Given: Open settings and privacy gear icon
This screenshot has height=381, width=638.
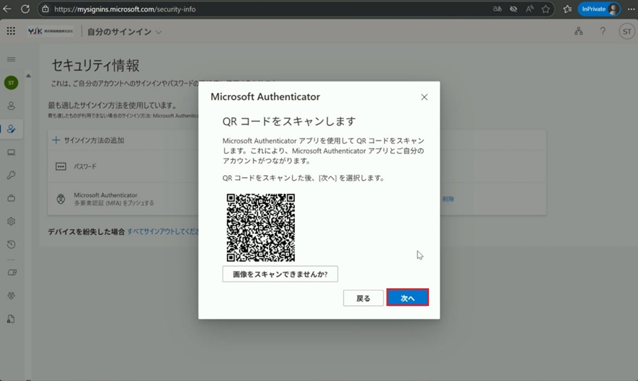Looking at the screenshot, I should coord(11,222).
